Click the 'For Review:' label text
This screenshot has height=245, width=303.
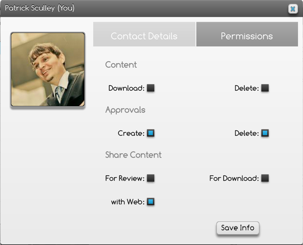(125, 178)
